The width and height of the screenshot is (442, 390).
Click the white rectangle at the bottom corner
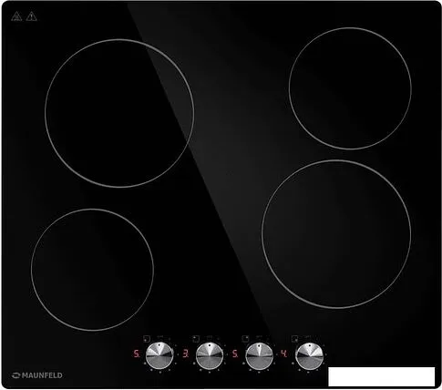coord(382,376)
